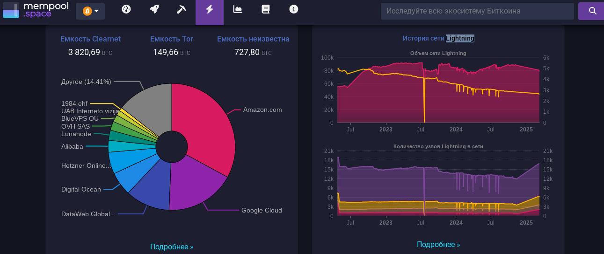Click the Digital Ocean pie label
604x254 pixels.
tap(81, 189)
